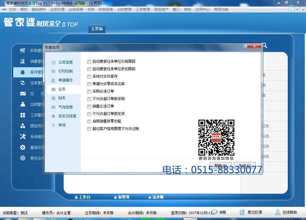Open the 窗口 menu
306x220 pixels.
[176, 9]
